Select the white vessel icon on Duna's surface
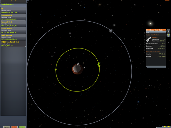This screenshot has width=171, height=128. pos(78,64)
